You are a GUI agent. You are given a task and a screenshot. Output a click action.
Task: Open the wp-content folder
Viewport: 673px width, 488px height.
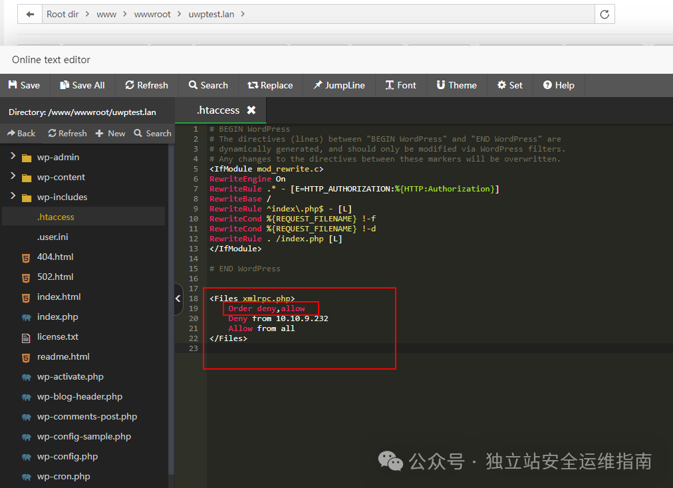61,177
